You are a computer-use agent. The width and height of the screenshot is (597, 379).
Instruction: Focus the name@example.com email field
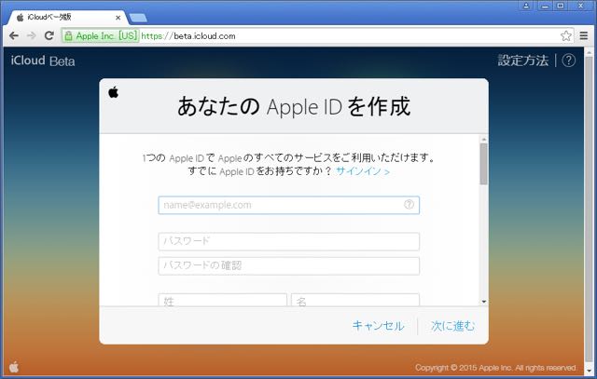pyautogui.click(x=288, y=205)
